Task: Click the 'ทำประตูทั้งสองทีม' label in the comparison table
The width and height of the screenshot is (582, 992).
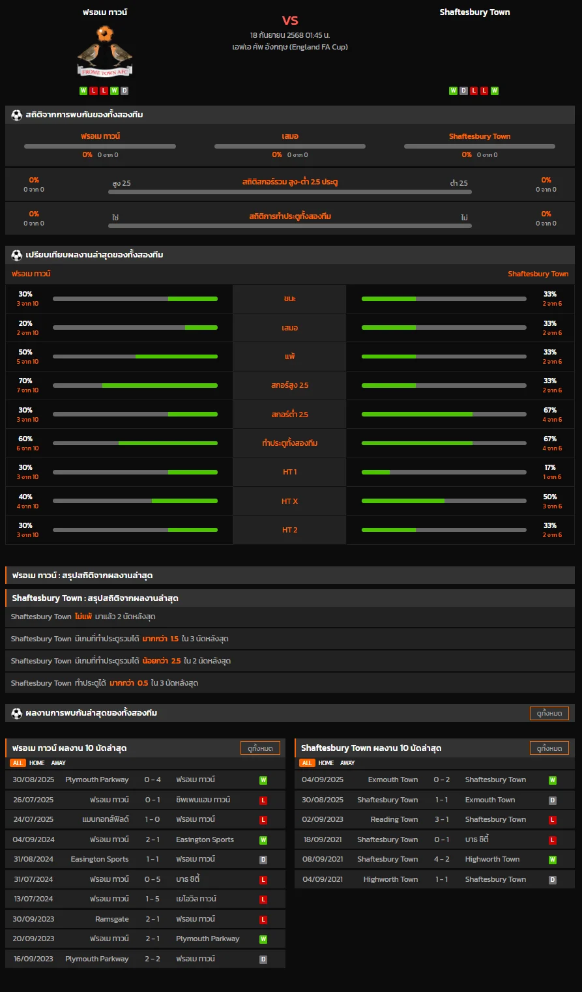Action: 290,443
